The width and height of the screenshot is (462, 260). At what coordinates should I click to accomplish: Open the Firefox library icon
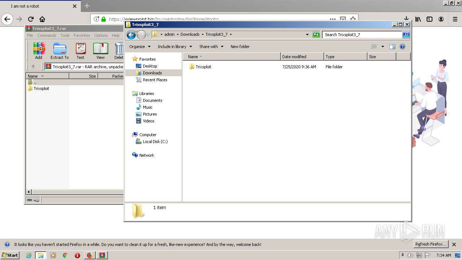click(418, 19)
